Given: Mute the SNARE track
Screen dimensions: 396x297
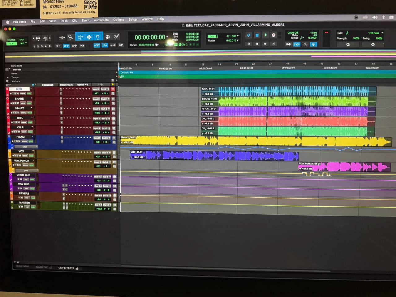Looking at the screenshot, I should click(18, 103).
